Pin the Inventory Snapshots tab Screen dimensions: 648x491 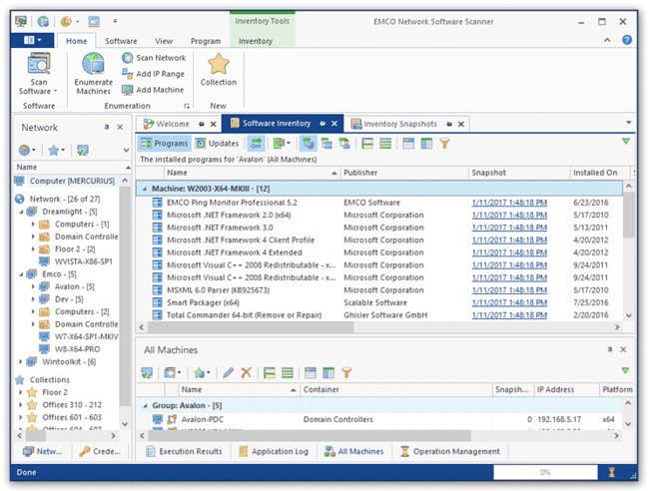(x=448, y=124)
